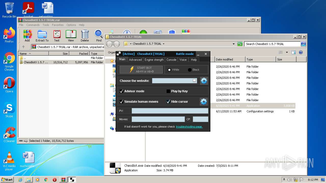Open Explorer help icon
326x183 pixels.
[x=301, y=52]
